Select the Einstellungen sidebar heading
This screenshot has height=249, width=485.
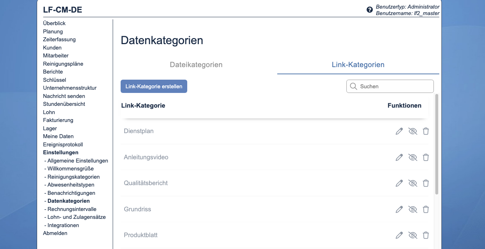pos(60,152)
